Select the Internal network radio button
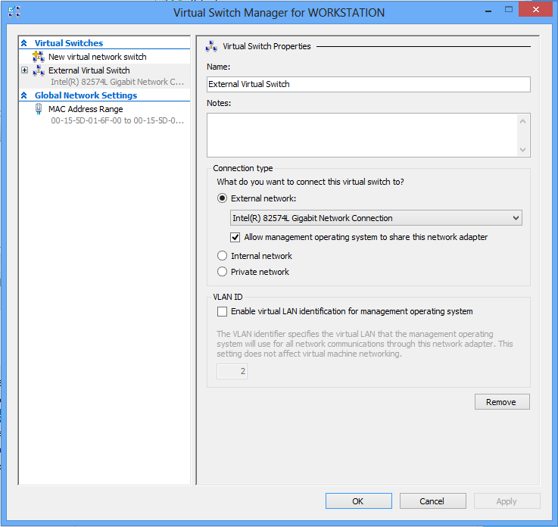 [222, 255]
